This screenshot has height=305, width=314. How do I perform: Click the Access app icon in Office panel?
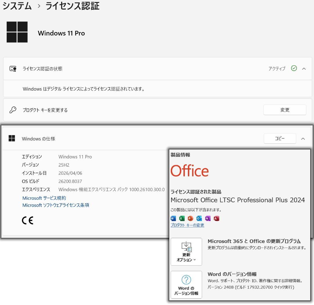tap(216, 218)
